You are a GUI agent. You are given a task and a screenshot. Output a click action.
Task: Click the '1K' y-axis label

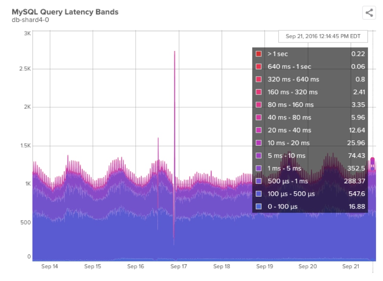tap(28, 184)
